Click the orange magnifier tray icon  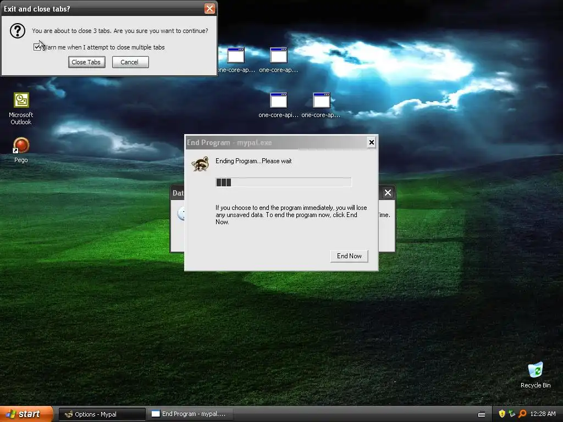(x=522, y=414)
